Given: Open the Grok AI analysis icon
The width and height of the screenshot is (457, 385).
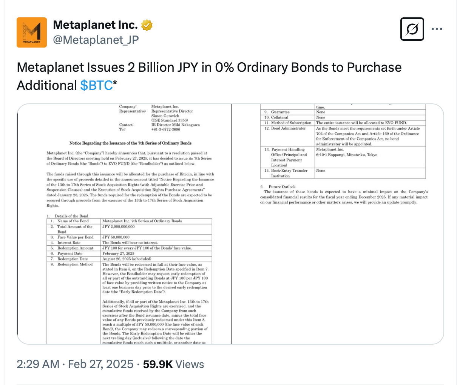Looking at the screenshot, I should (x=412, y=29).
